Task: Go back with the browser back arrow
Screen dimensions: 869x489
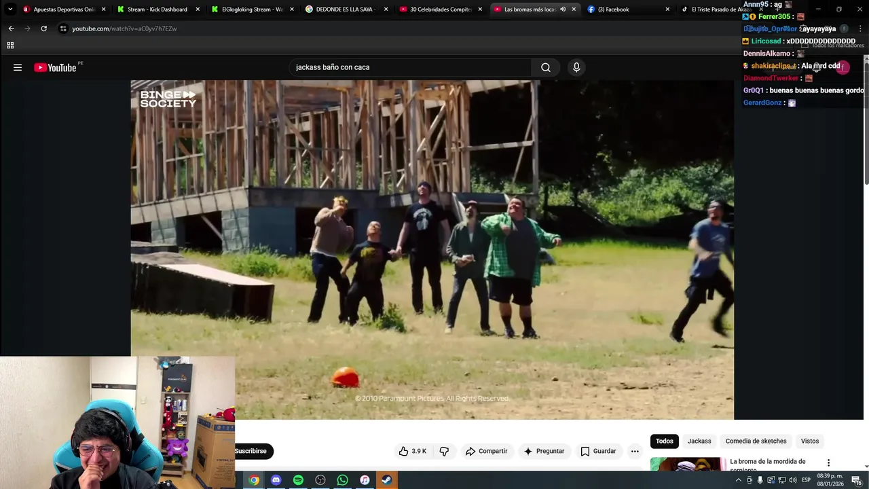Action: click(11, 29)
